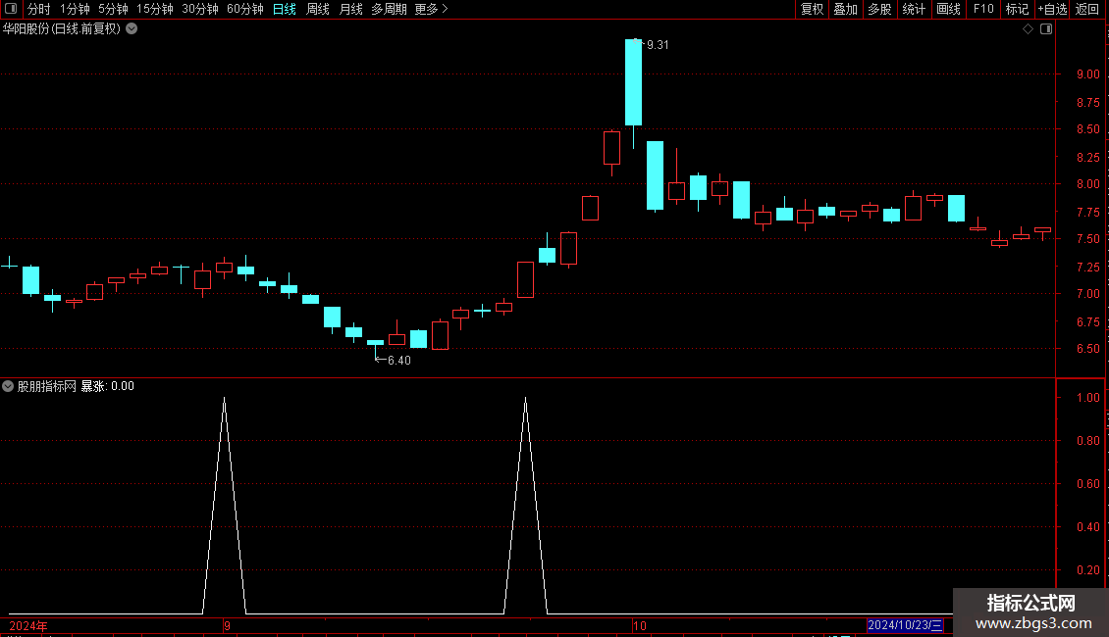The width and height of the screenshot is (1109, 637).
Task: Open dropdown beside 华阳股份 chart title
Action: pos(132,29)
